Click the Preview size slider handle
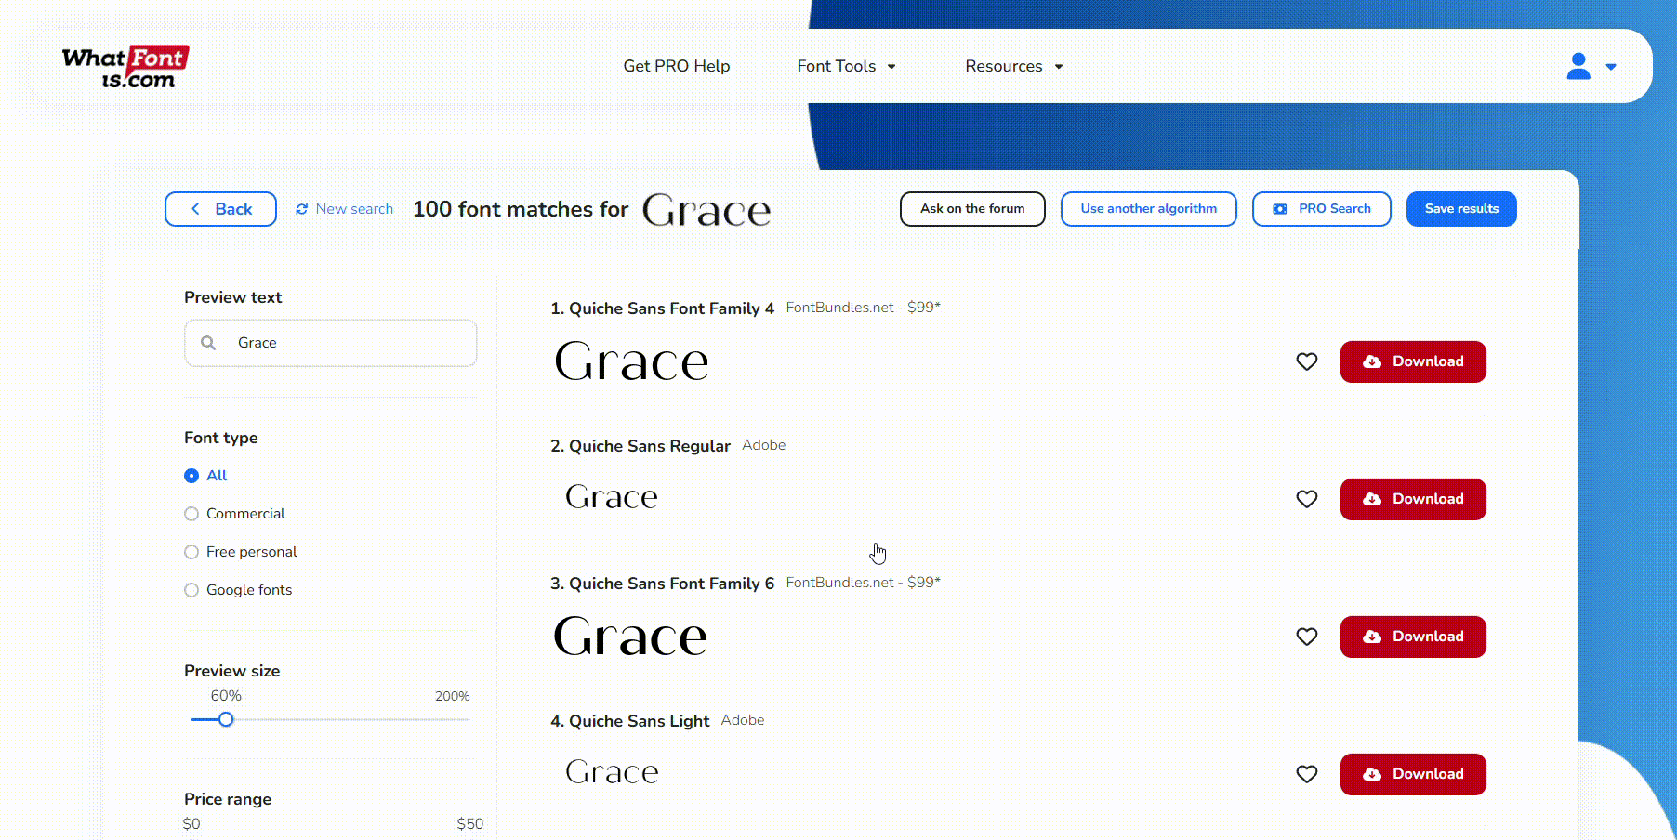The image size is (1677, 840). click(226, 719)
